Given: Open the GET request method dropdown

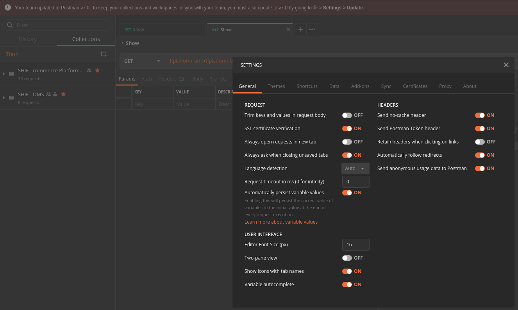Looking at the screenshot, I should 142,61.
